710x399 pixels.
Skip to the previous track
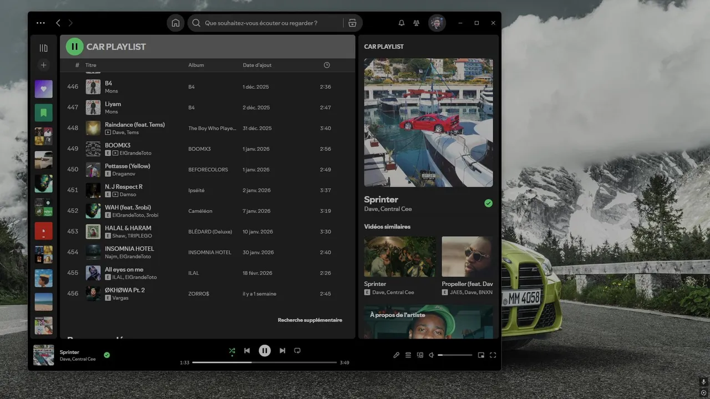tap(247, 351)
